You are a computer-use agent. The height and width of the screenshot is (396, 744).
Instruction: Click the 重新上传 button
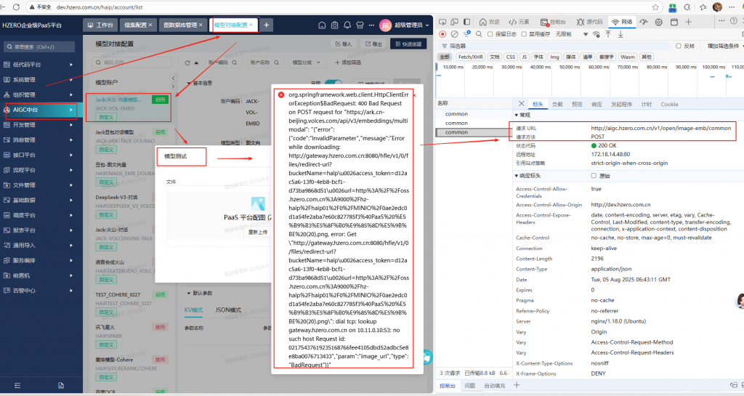(x=258, y=232)
